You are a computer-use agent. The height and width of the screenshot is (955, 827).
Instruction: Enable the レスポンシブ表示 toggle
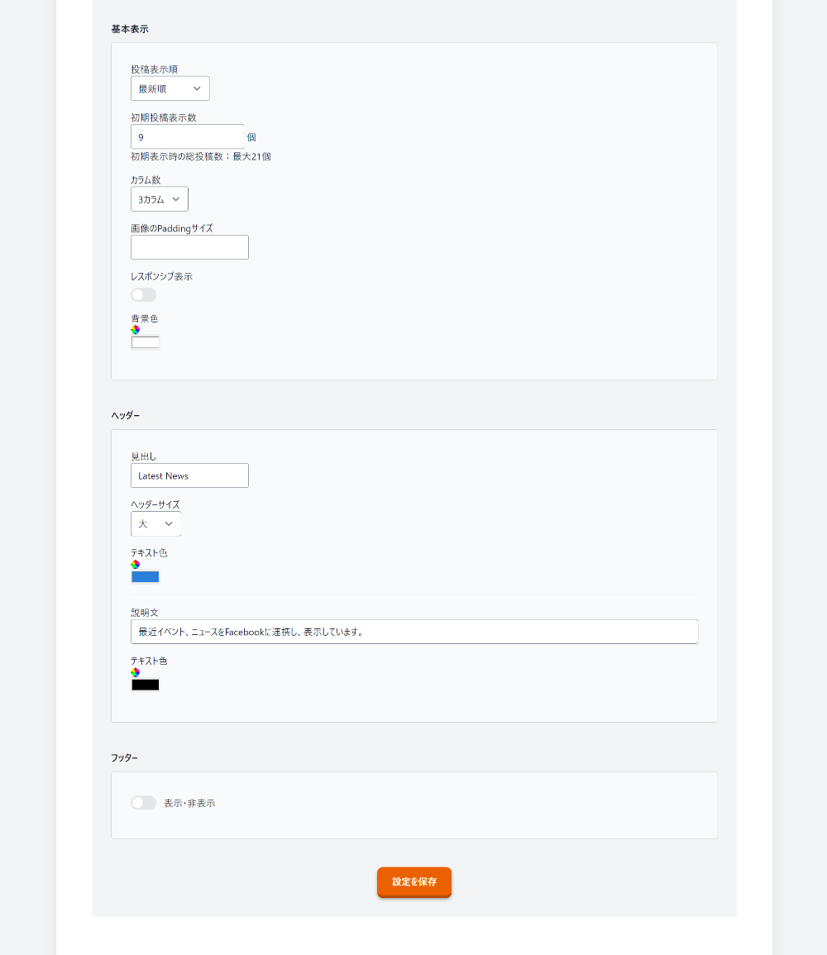[x=143, y=294]
